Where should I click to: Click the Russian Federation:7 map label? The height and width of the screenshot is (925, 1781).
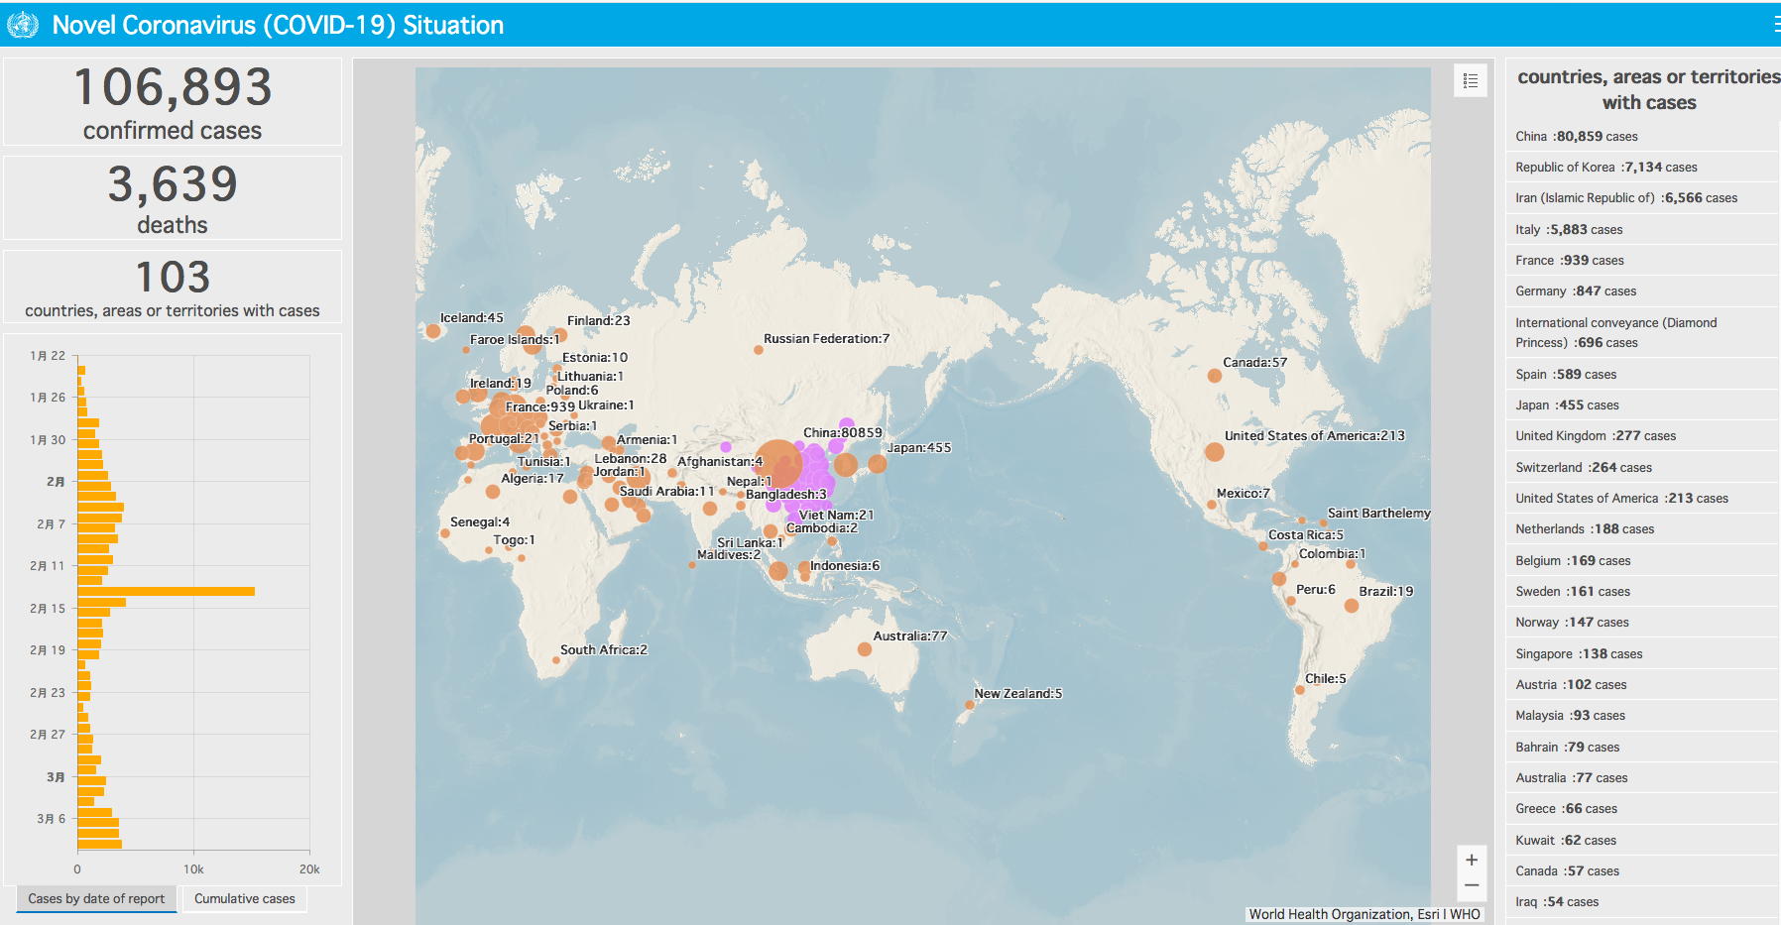coord(826,339)
